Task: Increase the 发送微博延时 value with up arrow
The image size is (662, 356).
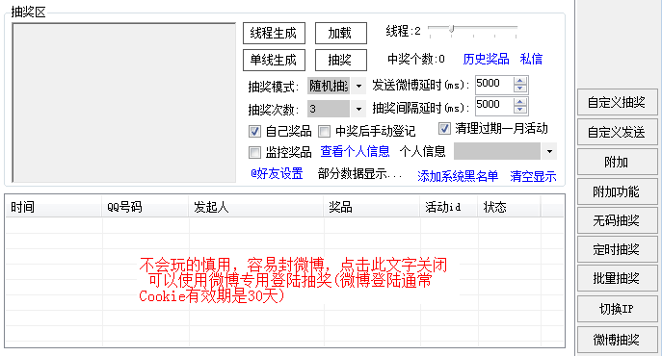Action: [520, 81]
